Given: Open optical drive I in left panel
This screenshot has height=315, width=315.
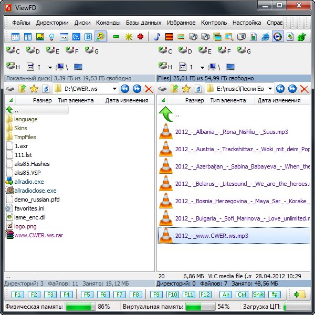Looking at the screenshot, I should point(34,67).
